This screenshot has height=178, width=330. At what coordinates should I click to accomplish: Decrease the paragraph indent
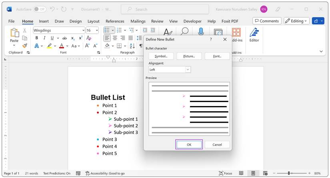pyautogui.click(x=145, y=30)
